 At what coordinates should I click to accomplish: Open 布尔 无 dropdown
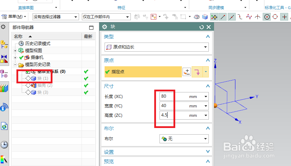pos(184,139)
